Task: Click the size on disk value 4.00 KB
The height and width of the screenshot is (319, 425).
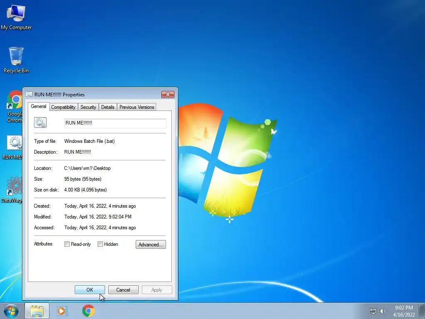Action: [x=85, y=190]
